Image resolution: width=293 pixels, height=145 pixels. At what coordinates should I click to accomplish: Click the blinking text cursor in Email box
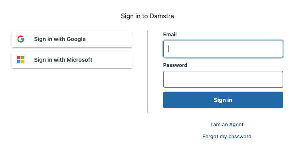[169, 49]
